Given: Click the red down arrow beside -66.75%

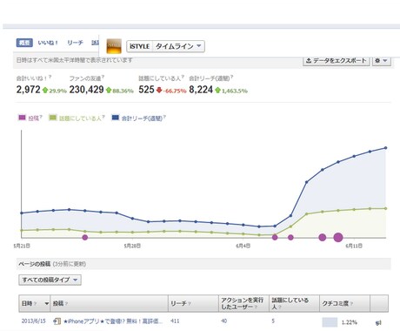Looking at the screenshot, I should tap(159, 91).
